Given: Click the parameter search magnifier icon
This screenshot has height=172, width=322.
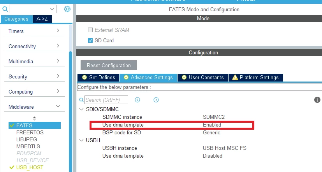Looking at the screenshot, I should click(x=81, y=100).
